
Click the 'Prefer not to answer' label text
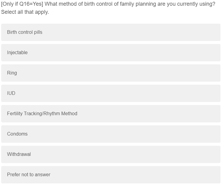pyautogui.click(x=29, y=175)
